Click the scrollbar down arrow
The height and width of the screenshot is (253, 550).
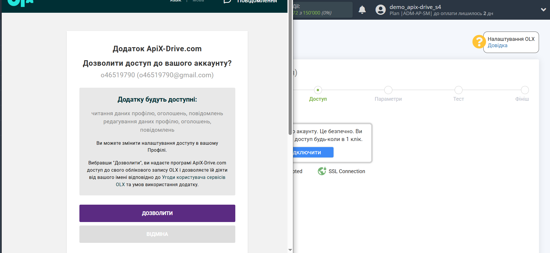290,250
